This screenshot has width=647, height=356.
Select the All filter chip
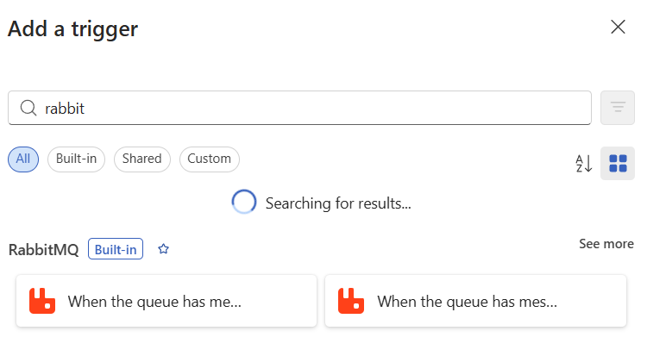23,159
